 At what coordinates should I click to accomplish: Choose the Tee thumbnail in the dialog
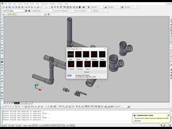point(86,54)
